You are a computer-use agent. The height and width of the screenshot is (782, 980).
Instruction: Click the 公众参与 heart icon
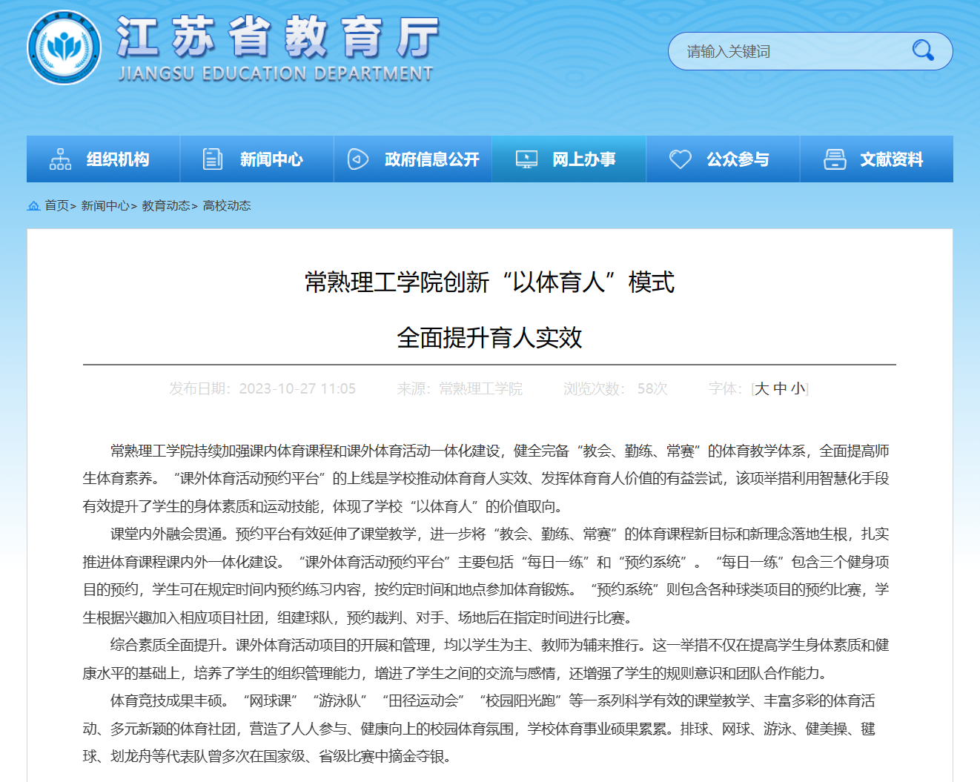[681, 159]
